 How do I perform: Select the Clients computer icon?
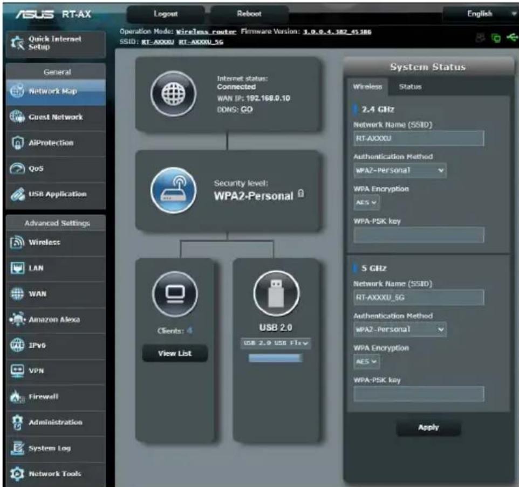tap(175, 294)
